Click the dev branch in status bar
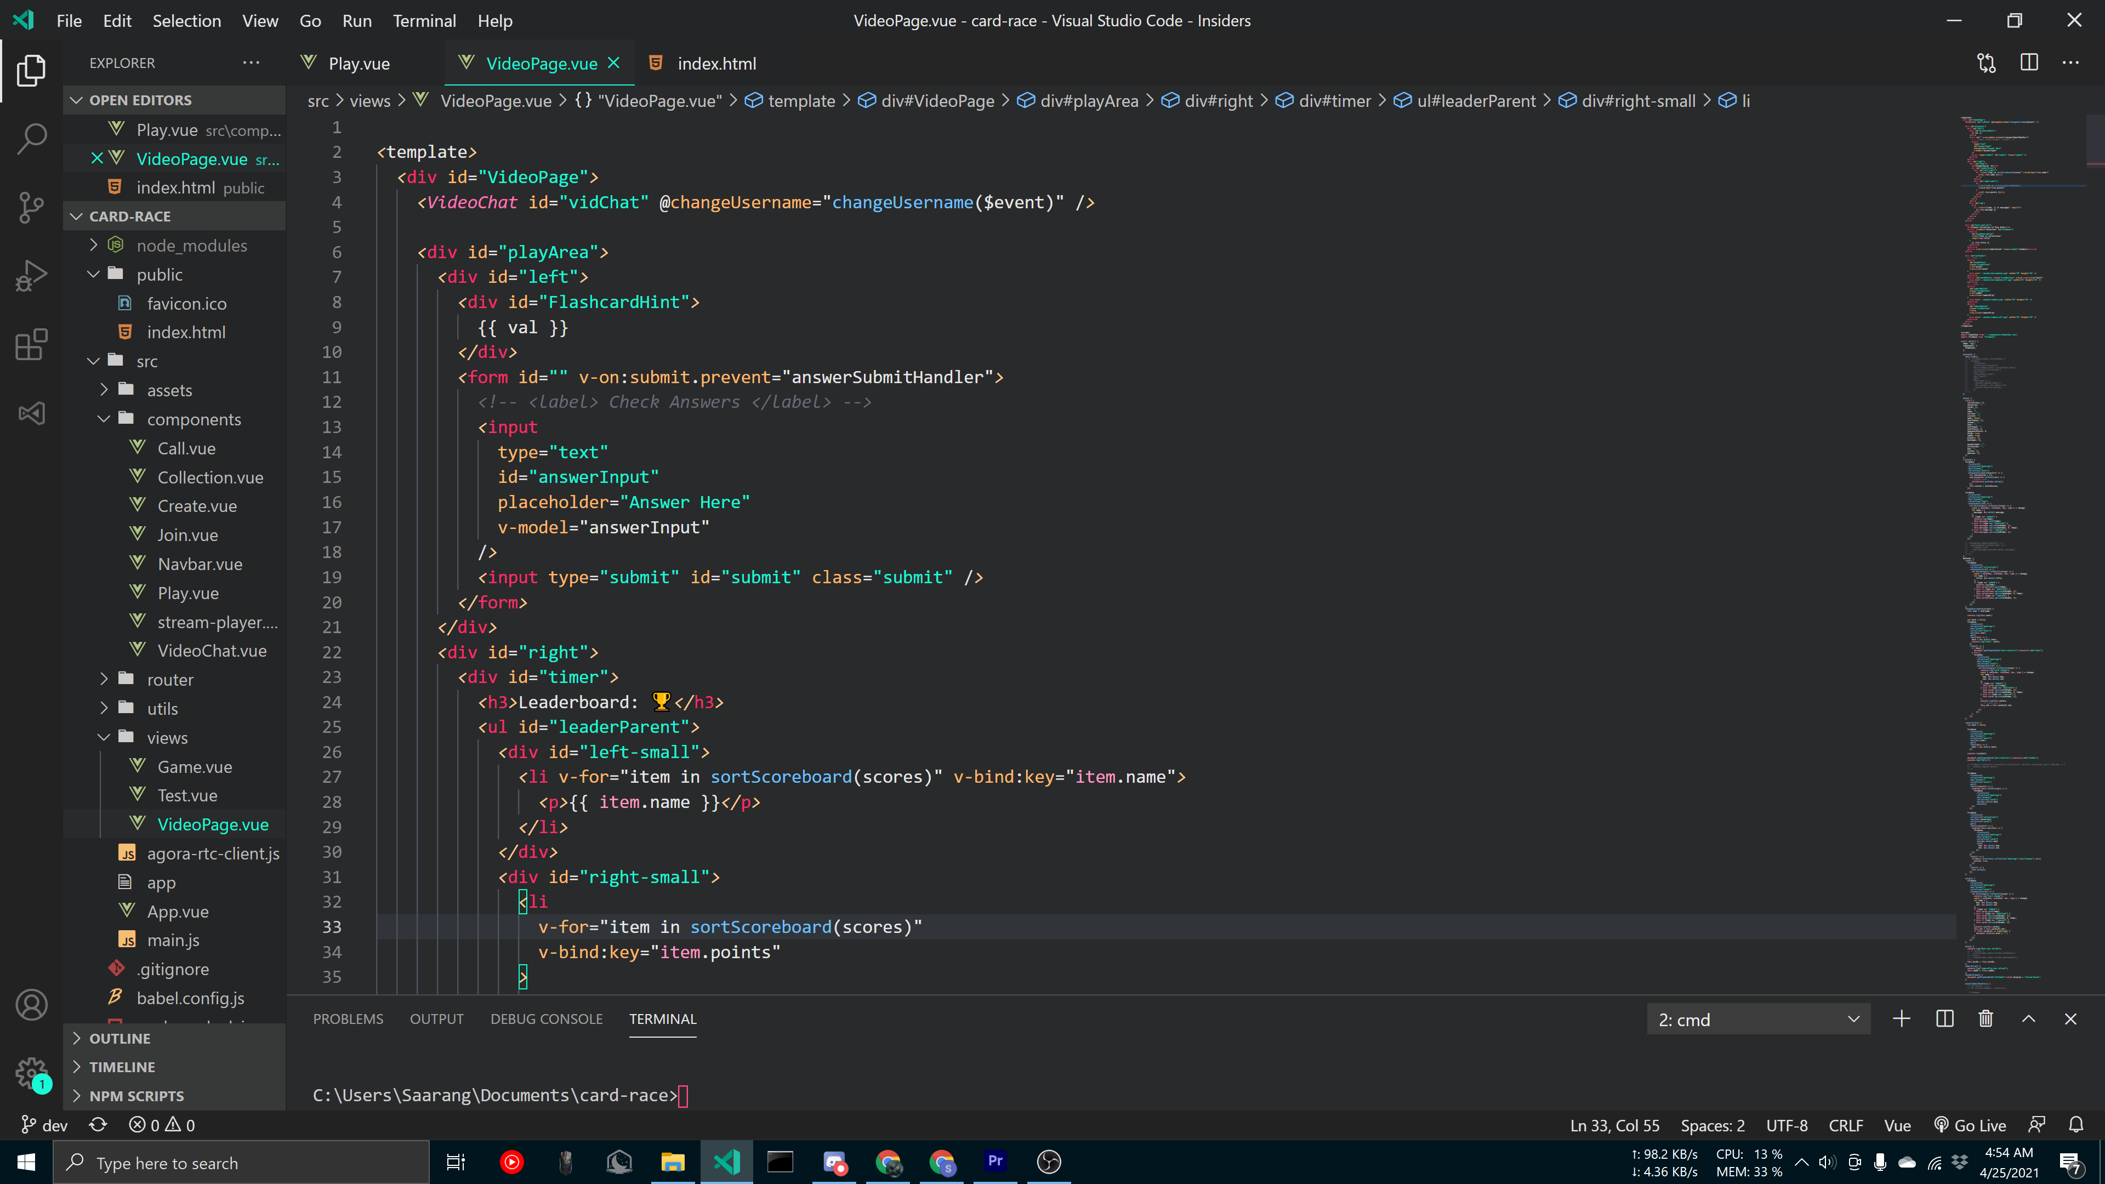Viewport: 2105px width, 1184px height. [x=45, y=1125]
